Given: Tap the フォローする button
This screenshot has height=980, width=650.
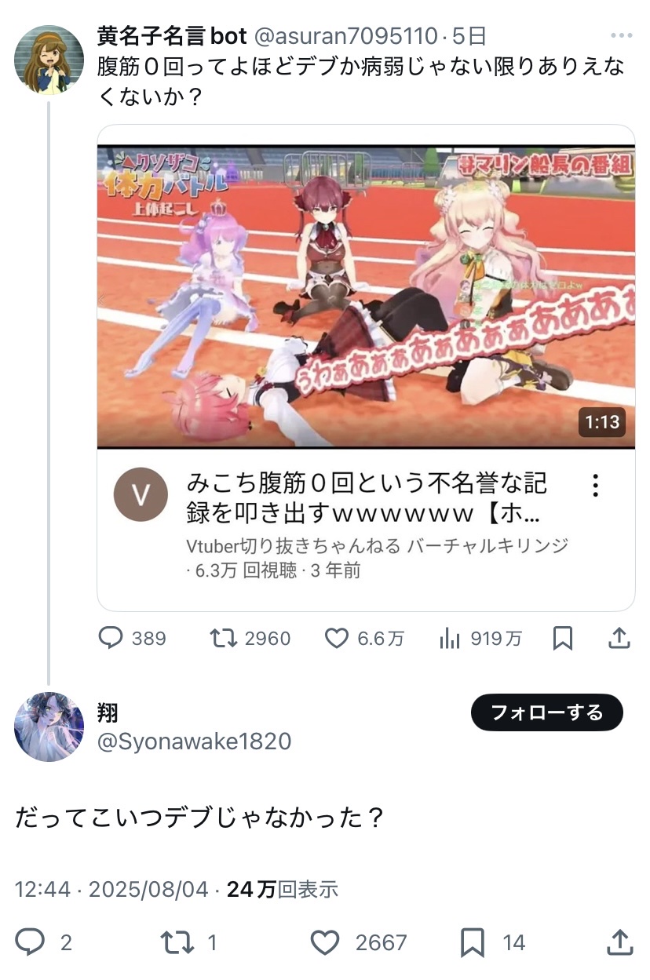Looking at the screenshot, I should pyautogui.click(x=547, y=712).
